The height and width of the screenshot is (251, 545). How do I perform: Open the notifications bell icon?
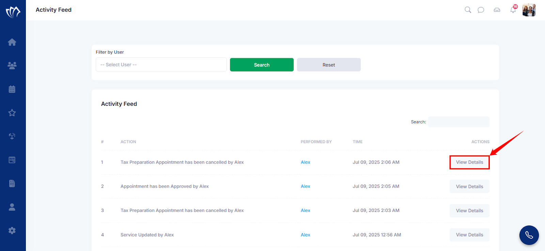513,10
